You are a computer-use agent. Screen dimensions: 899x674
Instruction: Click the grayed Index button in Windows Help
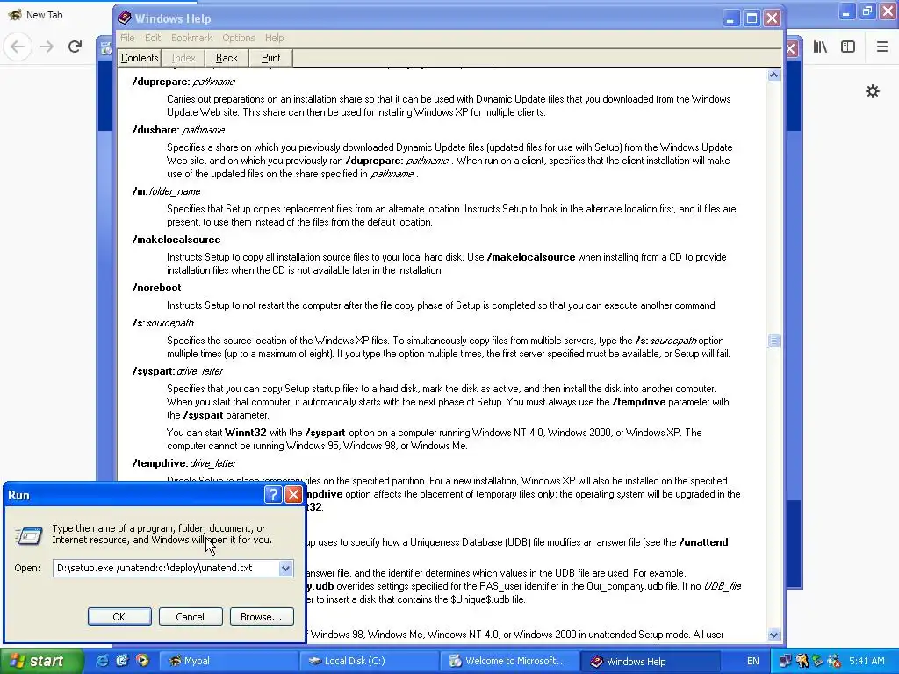tap(183, 58)
